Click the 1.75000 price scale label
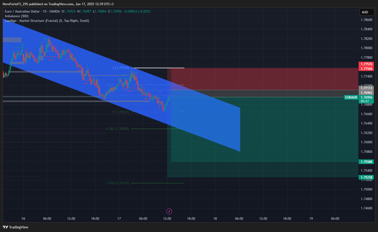The height and width of the screenshot is (232, 378). click(366, 189)
